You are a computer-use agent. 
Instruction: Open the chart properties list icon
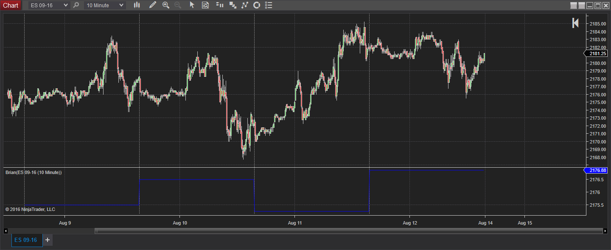click(x=269, y=5)
